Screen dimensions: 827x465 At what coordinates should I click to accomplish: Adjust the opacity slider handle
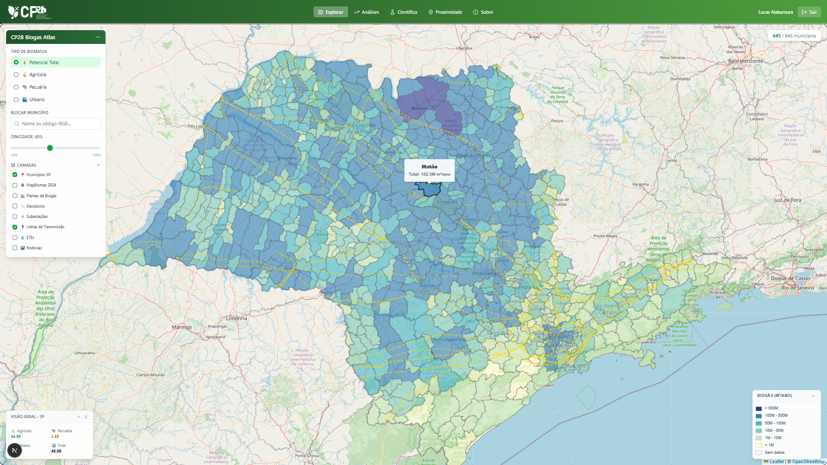[50, 148]
